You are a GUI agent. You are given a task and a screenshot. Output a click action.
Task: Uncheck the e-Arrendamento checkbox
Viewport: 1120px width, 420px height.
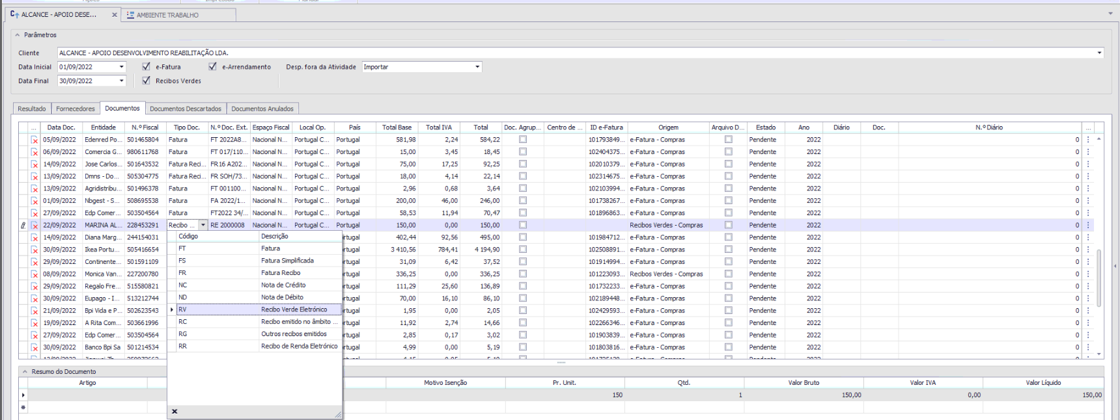[x=212, y=66]
